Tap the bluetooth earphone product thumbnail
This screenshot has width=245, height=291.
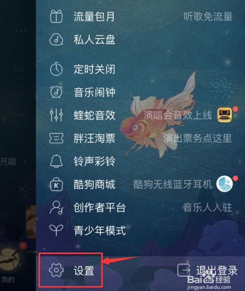tap(225, 184)
